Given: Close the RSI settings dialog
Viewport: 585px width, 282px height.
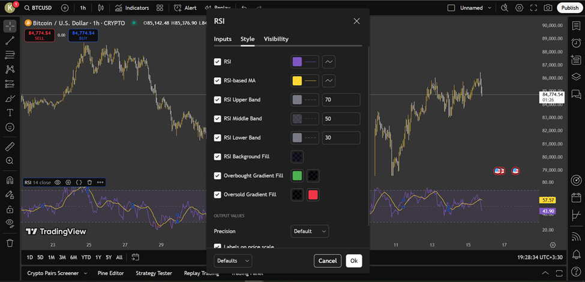Looking at the screenshot, I should pyautogui.click(x=356, y=21).
